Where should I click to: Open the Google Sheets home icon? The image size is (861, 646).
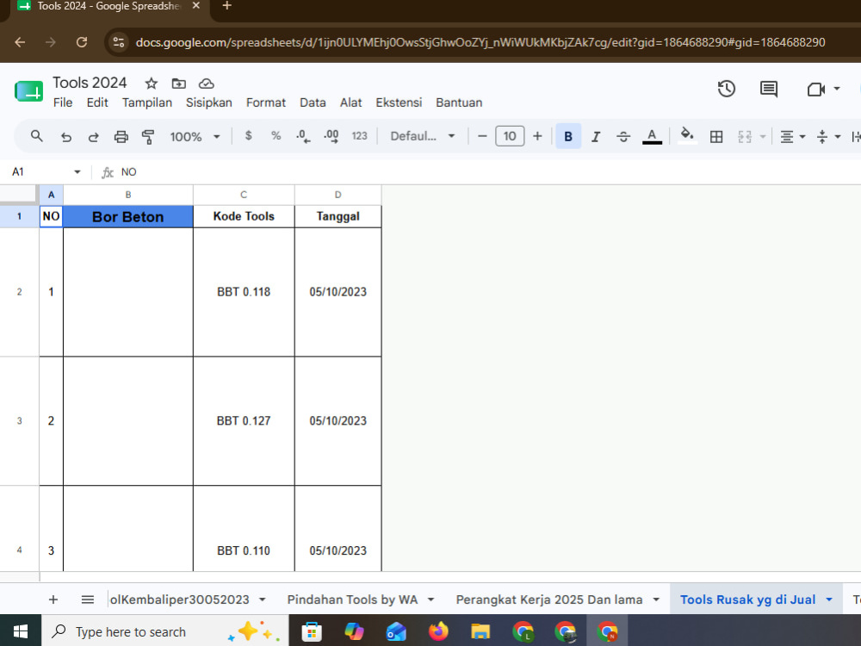pos(28,91)
